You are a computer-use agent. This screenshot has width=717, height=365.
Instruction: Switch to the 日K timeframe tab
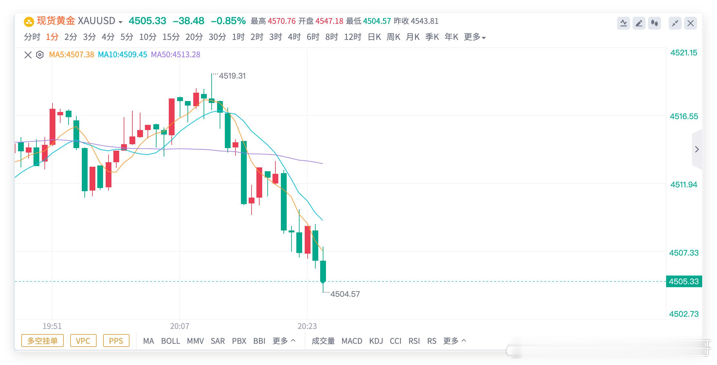(374, 37)
